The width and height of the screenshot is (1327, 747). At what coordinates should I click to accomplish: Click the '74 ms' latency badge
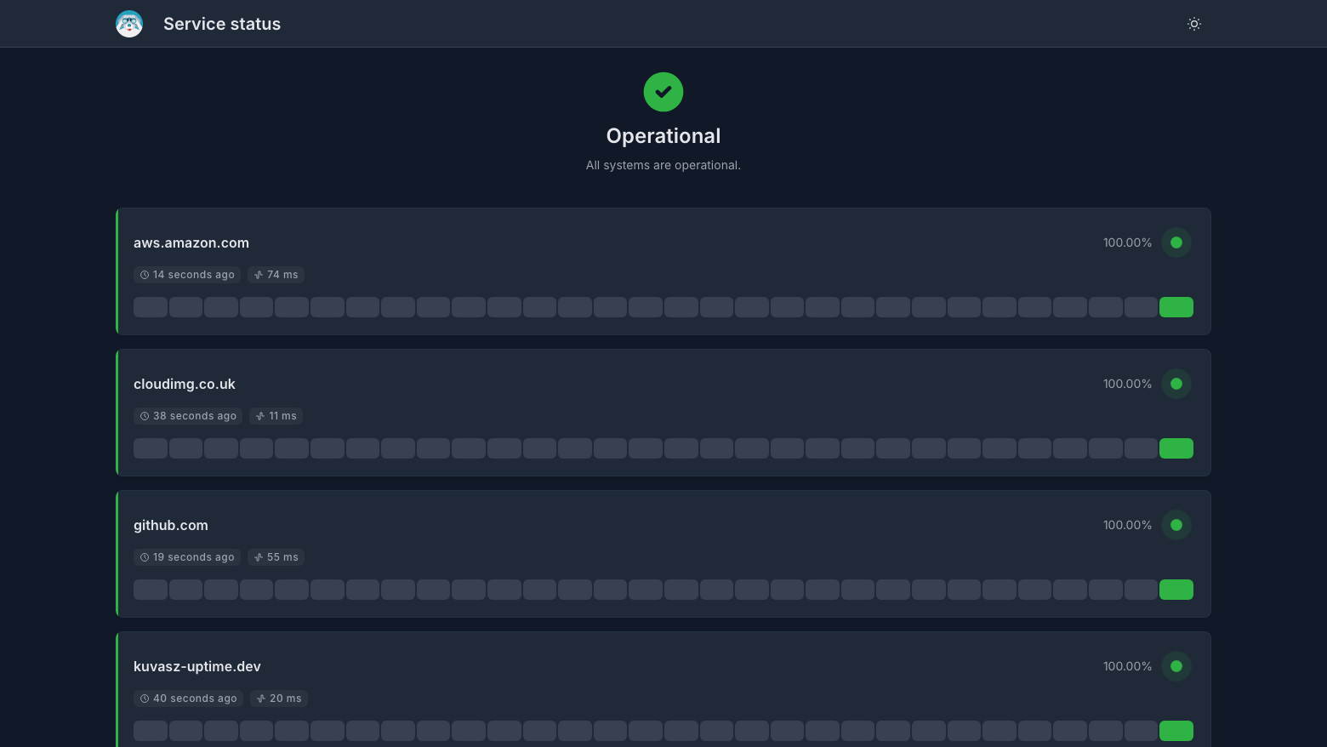[x=276, y=275]
